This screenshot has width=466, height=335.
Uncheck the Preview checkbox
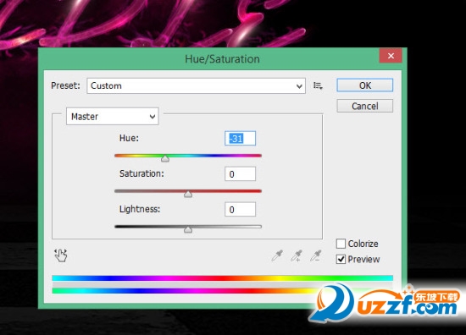tap(341, 259)
